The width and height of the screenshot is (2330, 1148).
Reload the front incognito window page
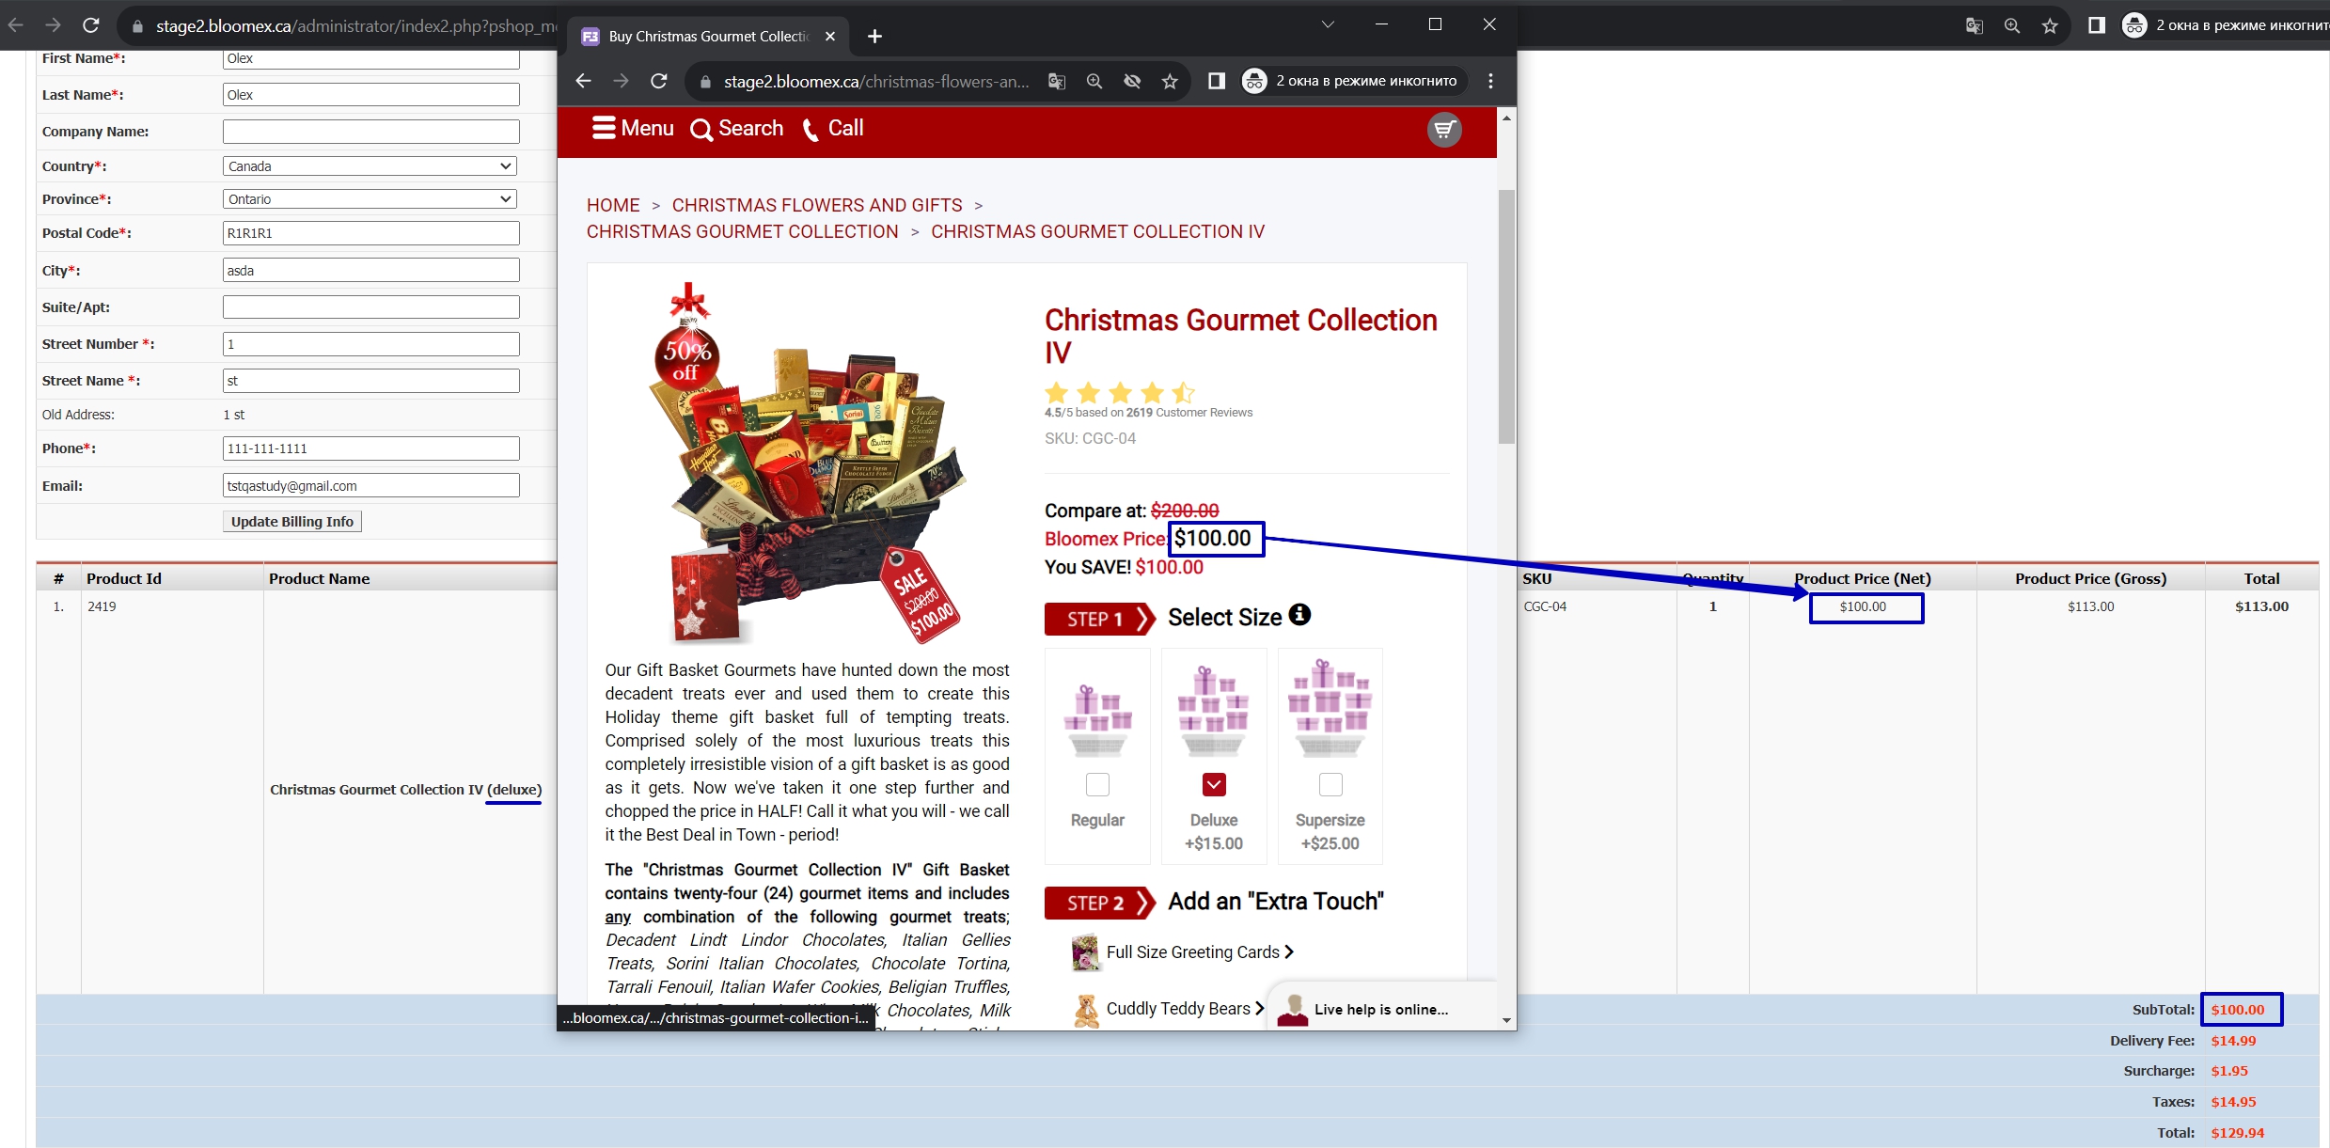pyautogui.click(x=659, y=81)
